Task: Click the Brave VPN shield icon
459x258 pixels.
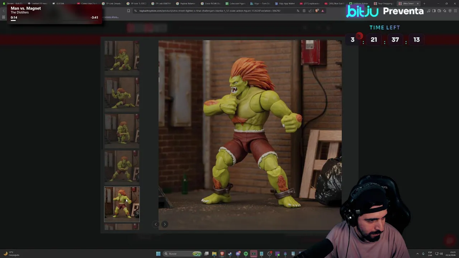Action: click(450, 11)
